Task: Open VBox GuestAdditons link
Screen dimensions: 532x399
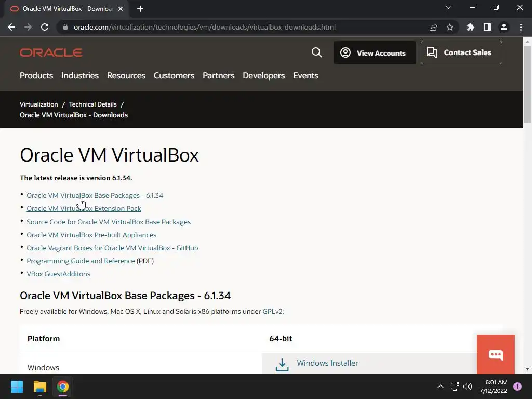Action: click(58, 274)
